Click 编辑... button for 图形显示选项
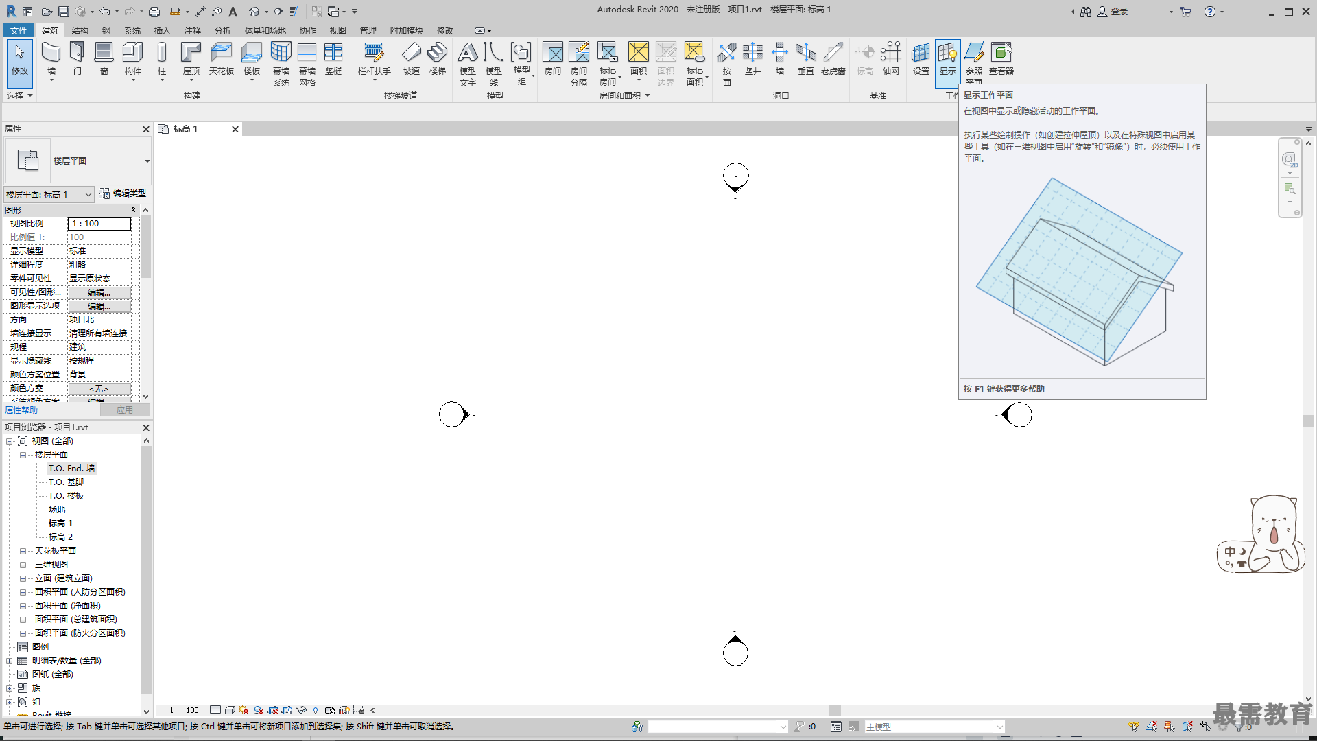This screenshot has height=741, width=1317. point(99,306)
